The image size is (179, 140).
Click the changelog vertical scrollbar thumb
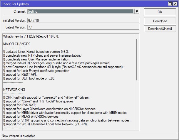click(137, 60)
